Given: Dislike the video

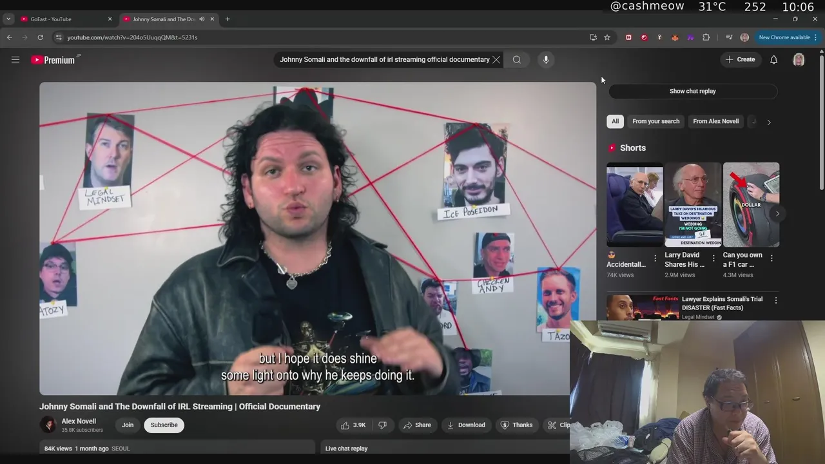Looking at the screenshot, I should click(382, 425).
